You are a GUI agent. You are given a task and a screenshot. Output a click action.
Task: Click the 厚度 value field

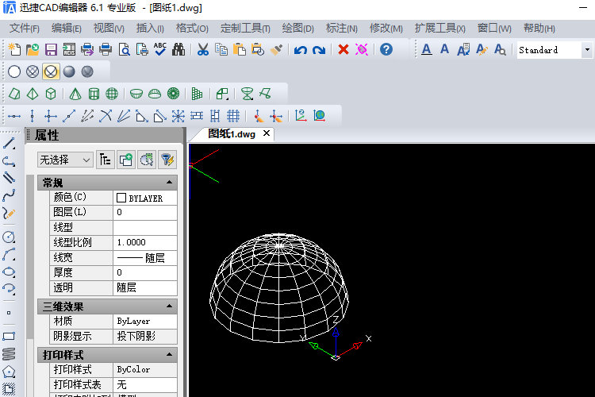point(145,273)
